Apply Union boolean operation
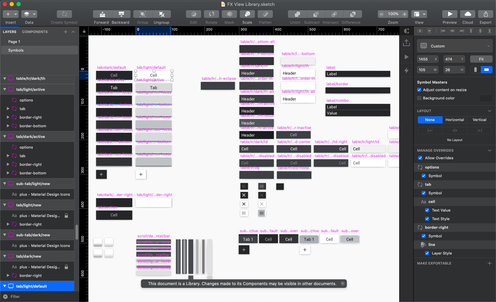 point(297,14)
